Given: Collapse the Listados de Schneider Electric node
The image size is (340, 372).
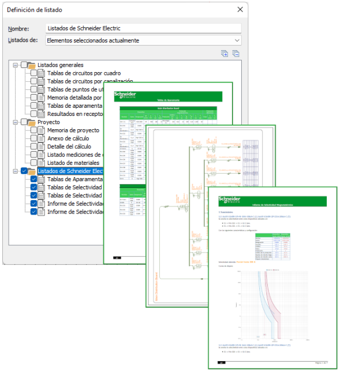Looking at the screenshot, I should 16,171.
